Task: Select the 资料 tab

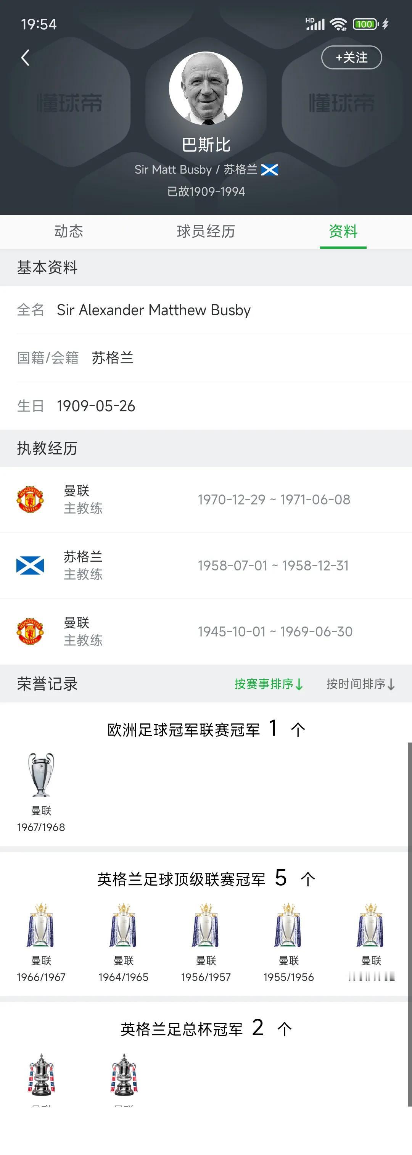Action: [343, 231]
